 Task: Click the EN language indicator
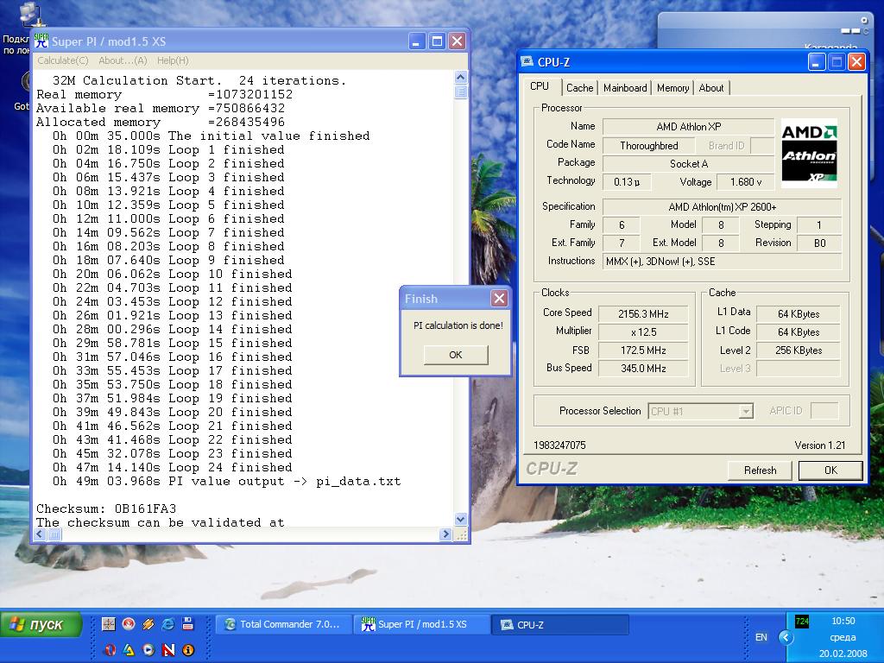tap(761, 637)
